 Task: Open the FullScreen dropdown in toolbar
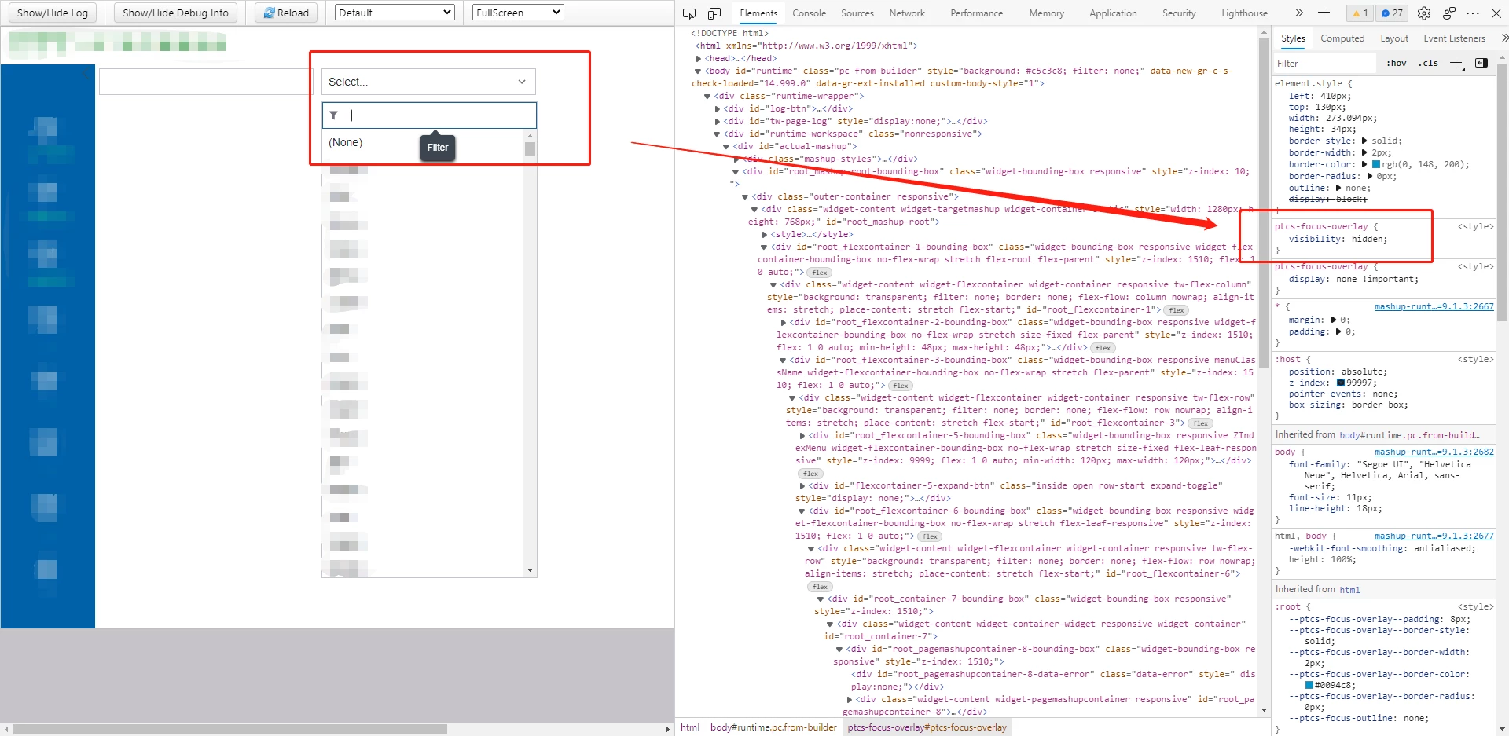518,13
